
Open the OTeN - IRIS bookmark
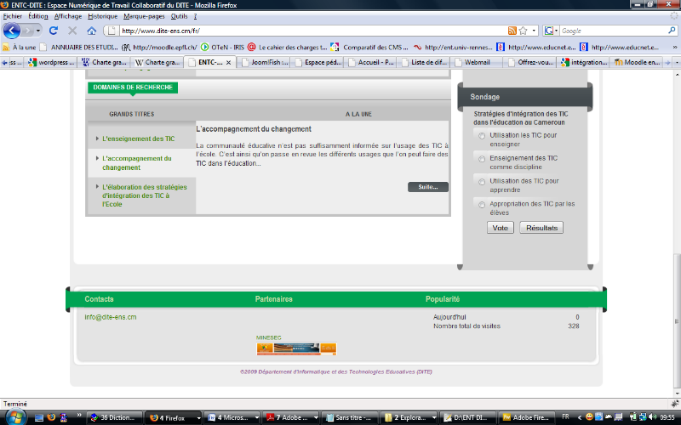[x=222, y=48]
